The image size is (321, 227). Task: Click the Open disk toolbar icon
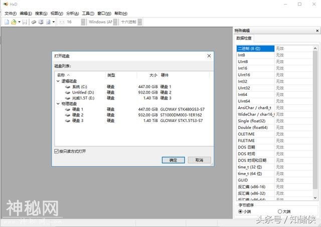coord(41,22)
